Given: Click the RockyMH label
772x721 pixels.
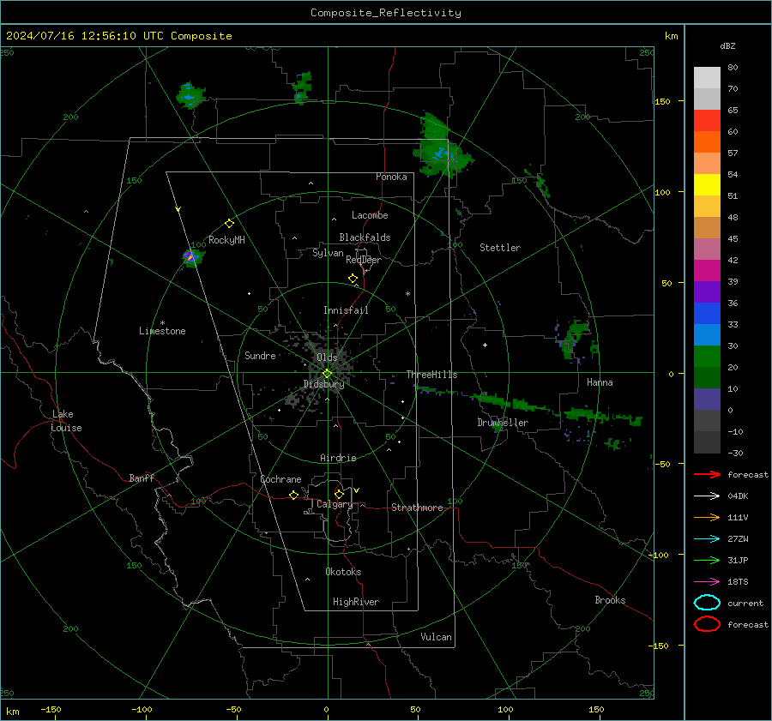Looking at the screenshot, I should [226, 240].
